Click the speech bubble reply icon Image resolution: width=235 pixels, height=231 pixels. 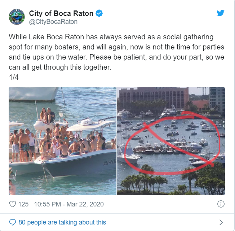click(13, 222)
